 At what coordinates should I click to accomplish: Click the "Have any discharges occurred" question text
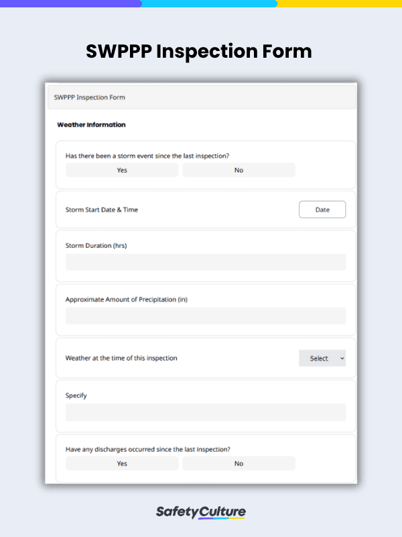pyautogui.click(x=148, y=449)
